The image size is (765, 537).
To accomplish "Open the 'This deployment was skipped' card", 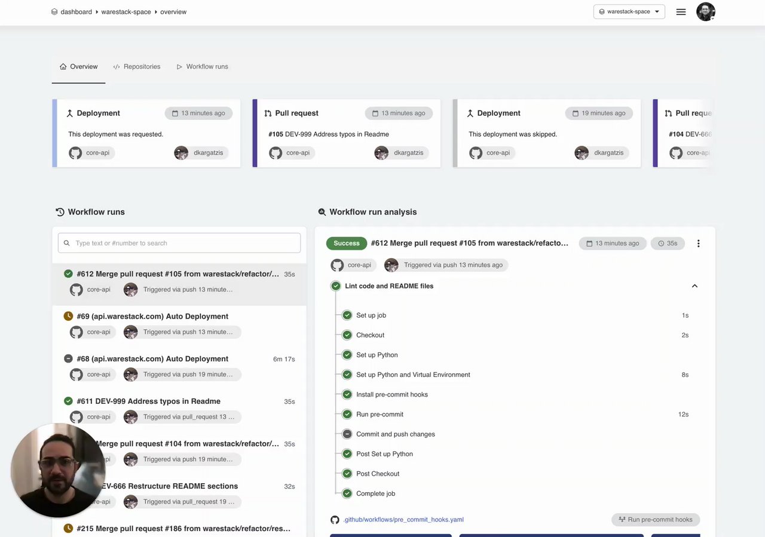I will click(x=547, y=133).
